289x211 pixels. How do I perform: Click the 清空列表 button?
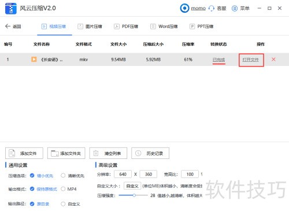(108, 153)
